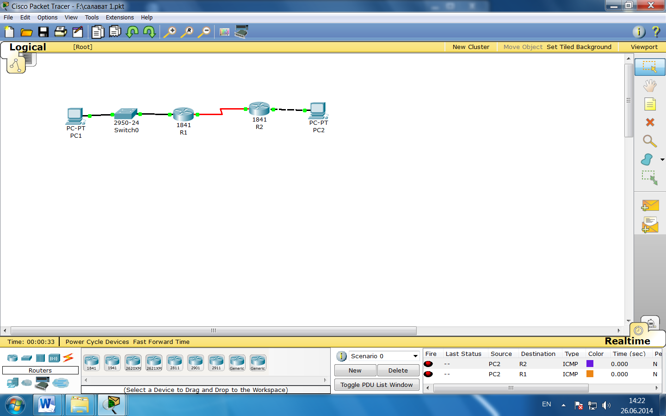Click the Delete scenario button

(398, 370)
